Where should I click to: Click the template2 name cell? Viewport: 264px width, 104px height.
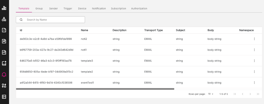coord(87,72)
